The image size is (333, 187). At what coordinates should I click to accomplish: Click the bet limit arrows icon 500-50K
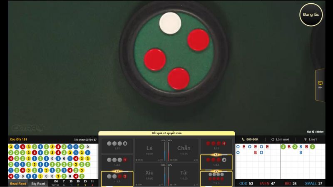pos(243,139)
